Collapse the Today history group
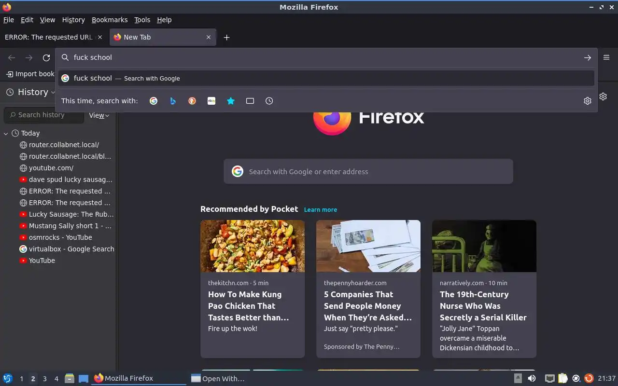 [x=6, y=133]
